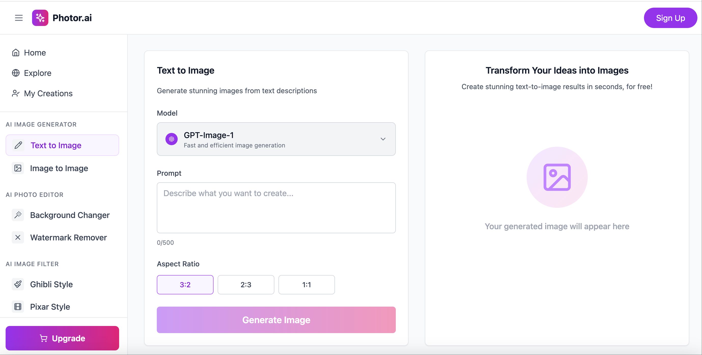Go to the Home menu item

(x=35, y=52)
